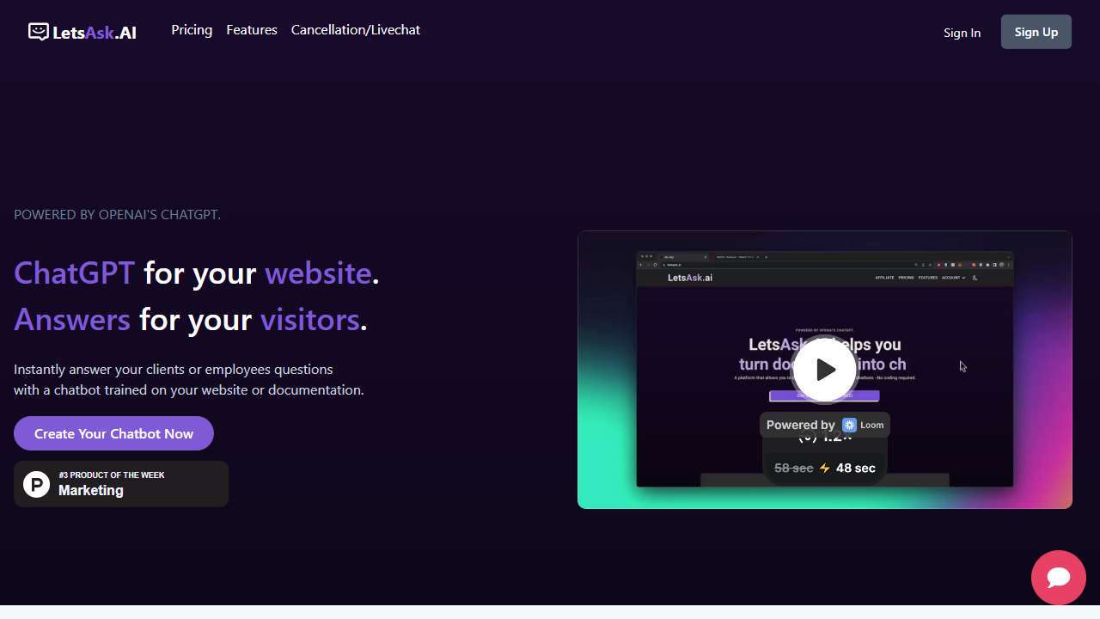This screenshot has height=619, width=1100.
Task: Open the Cancellation/Livechat link
Action: click(x=355, y=30)
